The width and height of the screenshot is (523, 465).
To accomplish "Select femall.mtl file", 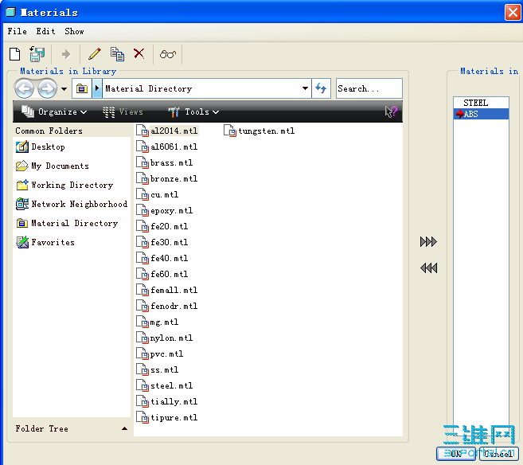I will click(167, 290).
